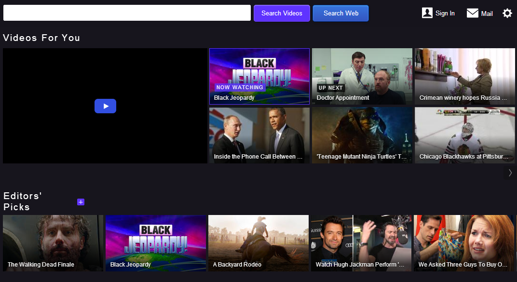Open We Asked Three Guys To Buy video
The image size is (517, 282).
tap(464, 243)
